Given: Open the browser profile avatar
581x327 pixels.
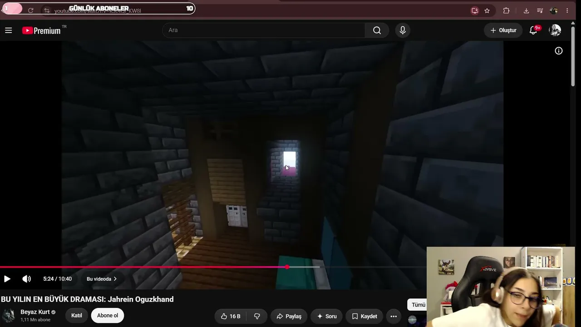Looking at the screenshot, I should coord(553,10).
